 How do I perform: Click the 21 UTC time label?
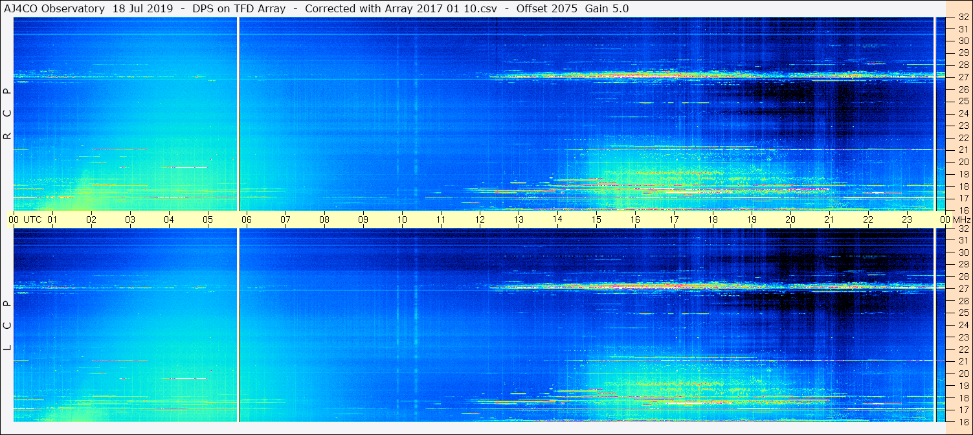(x=829, y=219)
